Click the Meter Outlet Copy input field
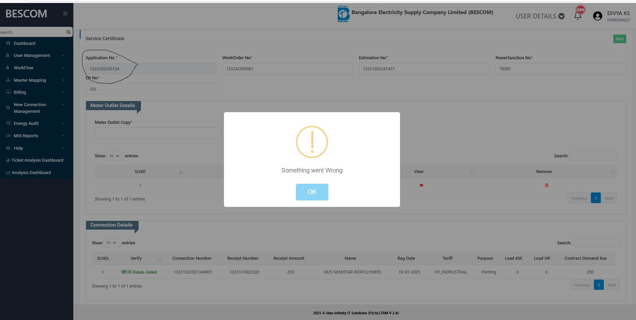Screen dimensions: 636x320 [158, 133]
